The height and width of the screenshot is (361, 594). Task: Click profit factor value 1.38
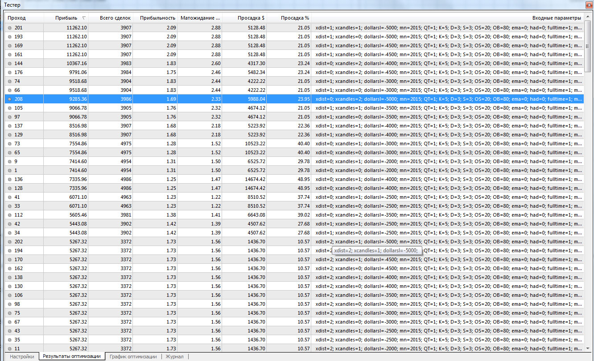pos(171,215)
